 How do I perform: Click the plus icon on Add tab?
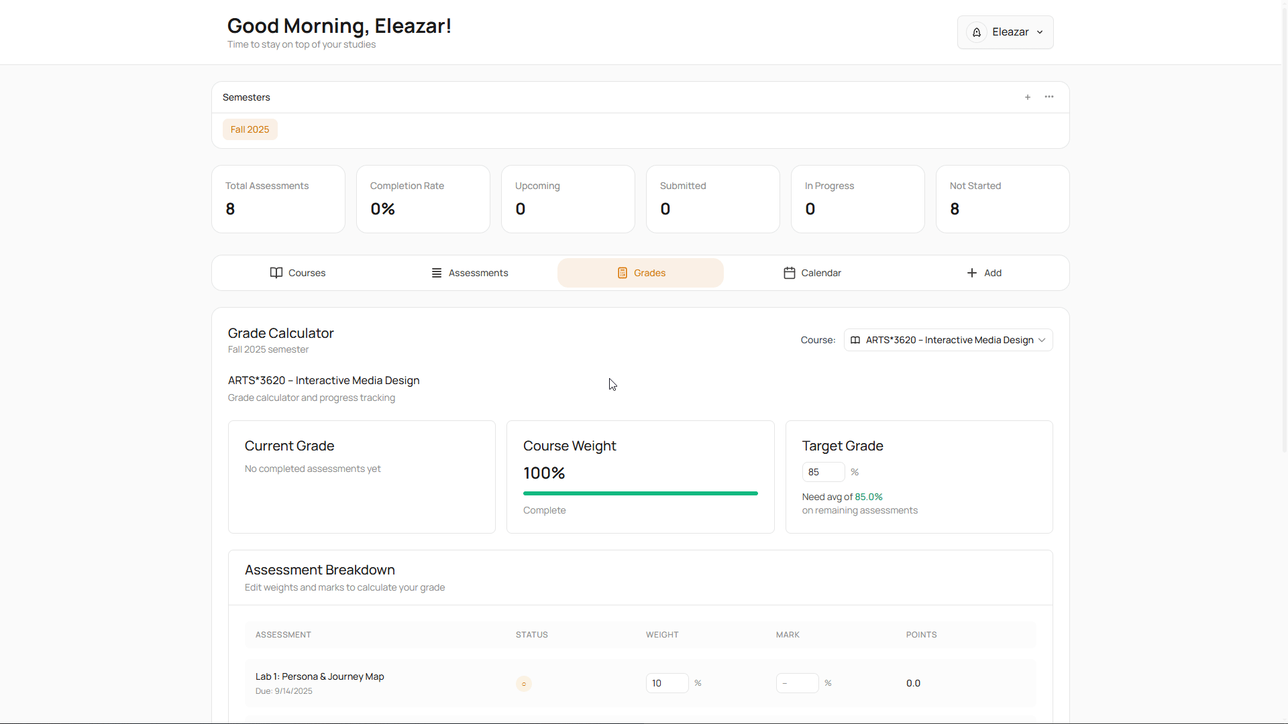click(x=972, y=273)
